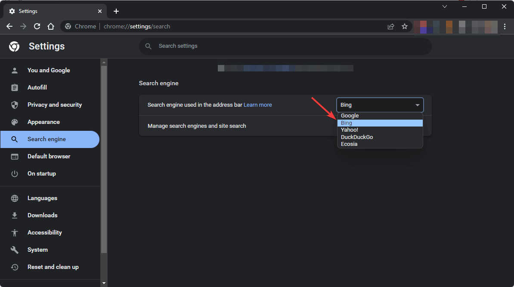Click the Autofill clipboard icon

point(15,87)
